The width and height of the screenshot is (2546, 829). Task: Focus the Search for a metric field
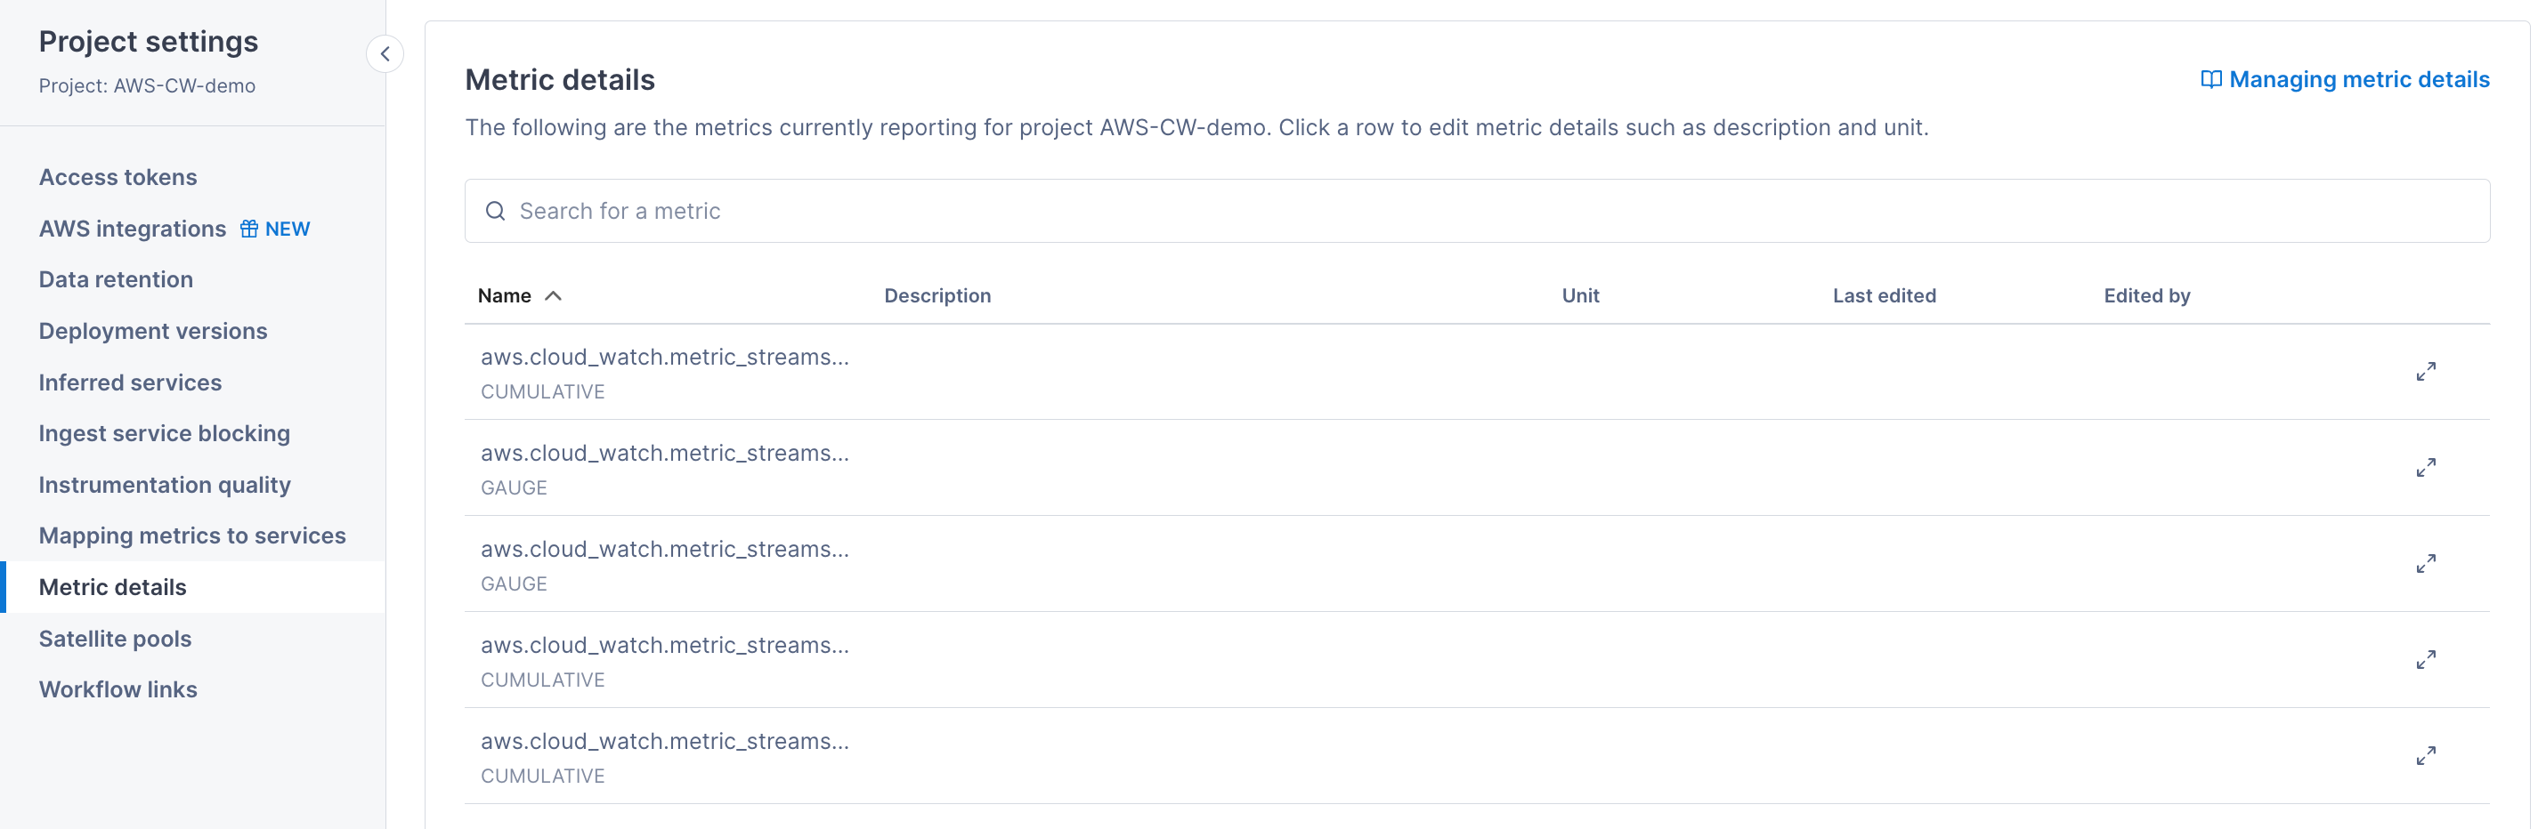1477,211
